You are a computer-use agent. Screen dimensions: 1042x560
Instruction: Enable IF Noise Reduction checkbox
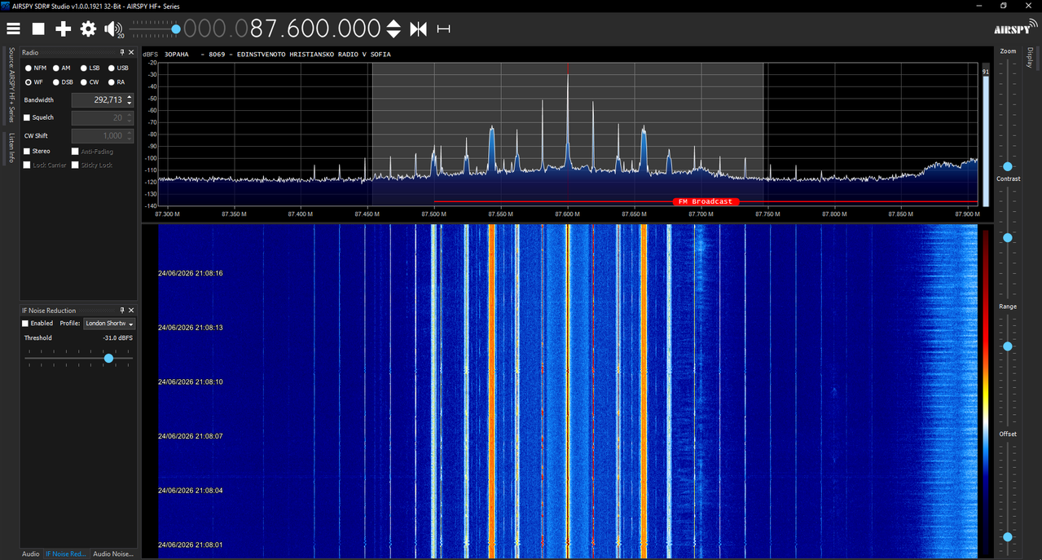[x=25, y=324]
